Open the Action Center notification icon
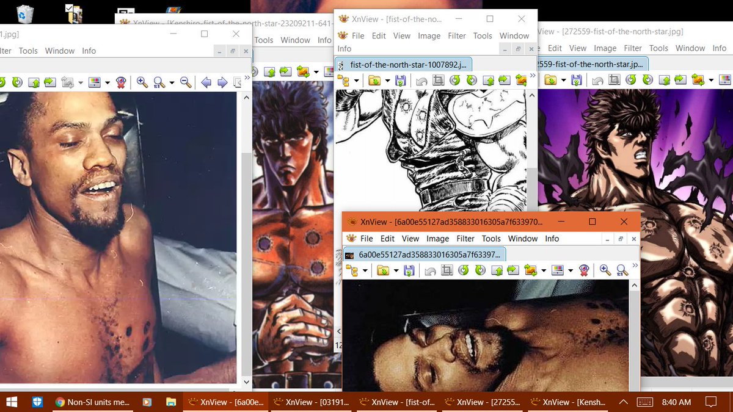Viewport: 733px width, 412px height. pos(711,402)
